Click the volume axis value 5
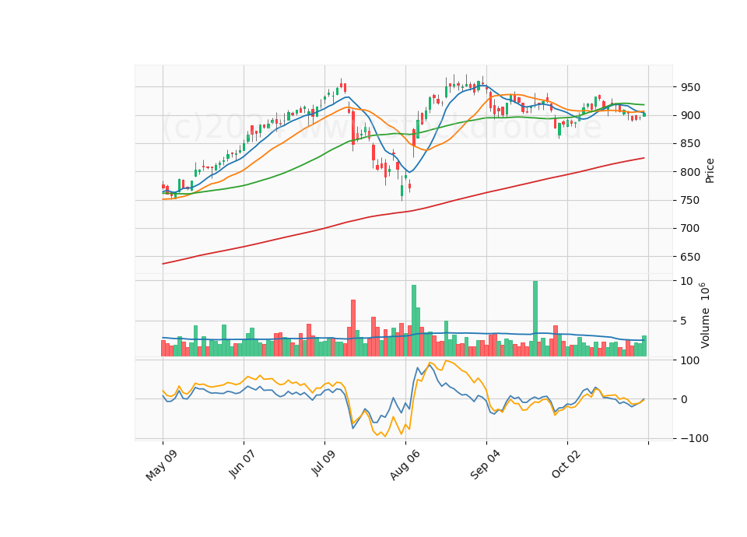 (x=684, y=321)
